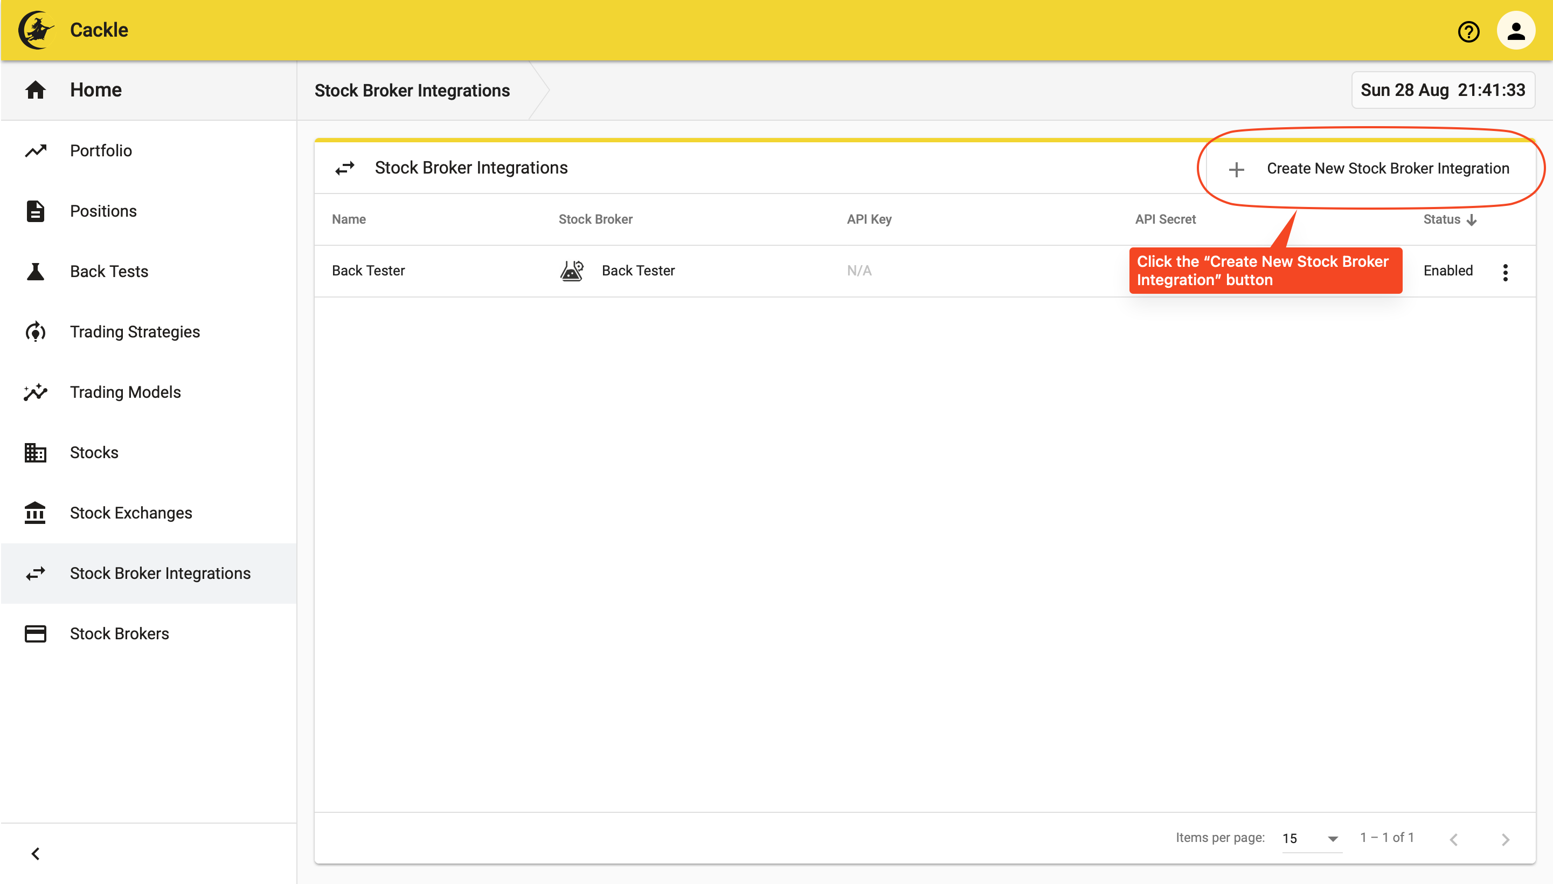Open Portfolio in the sidebar
The width and height of the screenshot is (1553, 884).
click(149, 150)
